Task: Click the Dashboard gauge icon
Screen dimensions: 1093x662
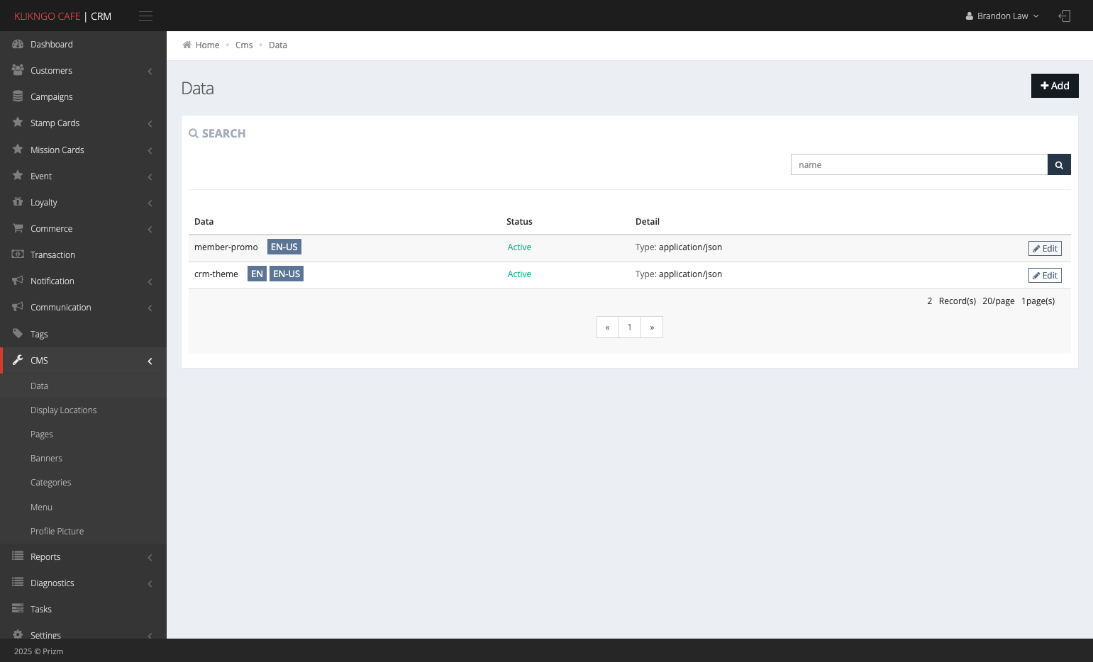Action: coord(18,44)
